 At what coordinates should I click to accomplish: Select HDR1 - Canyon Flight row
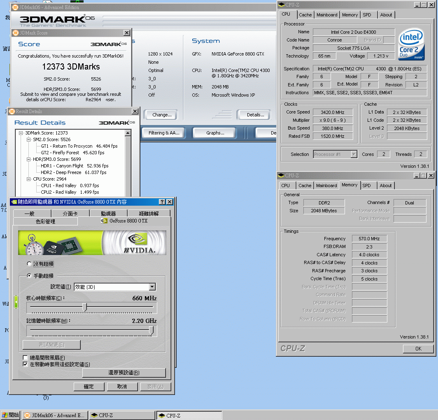[x=75, y=166]
